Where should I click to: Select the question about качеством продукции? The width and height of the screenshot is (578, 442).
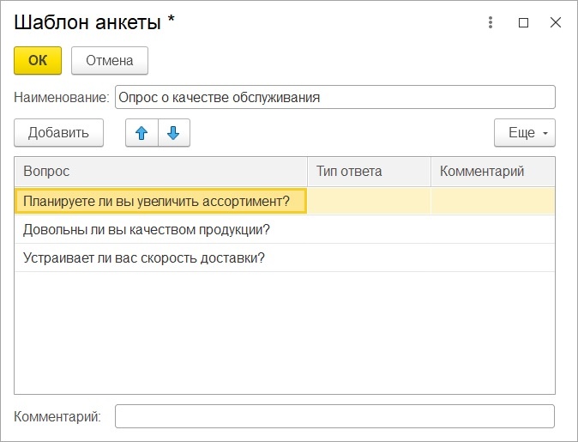point(147,229)
